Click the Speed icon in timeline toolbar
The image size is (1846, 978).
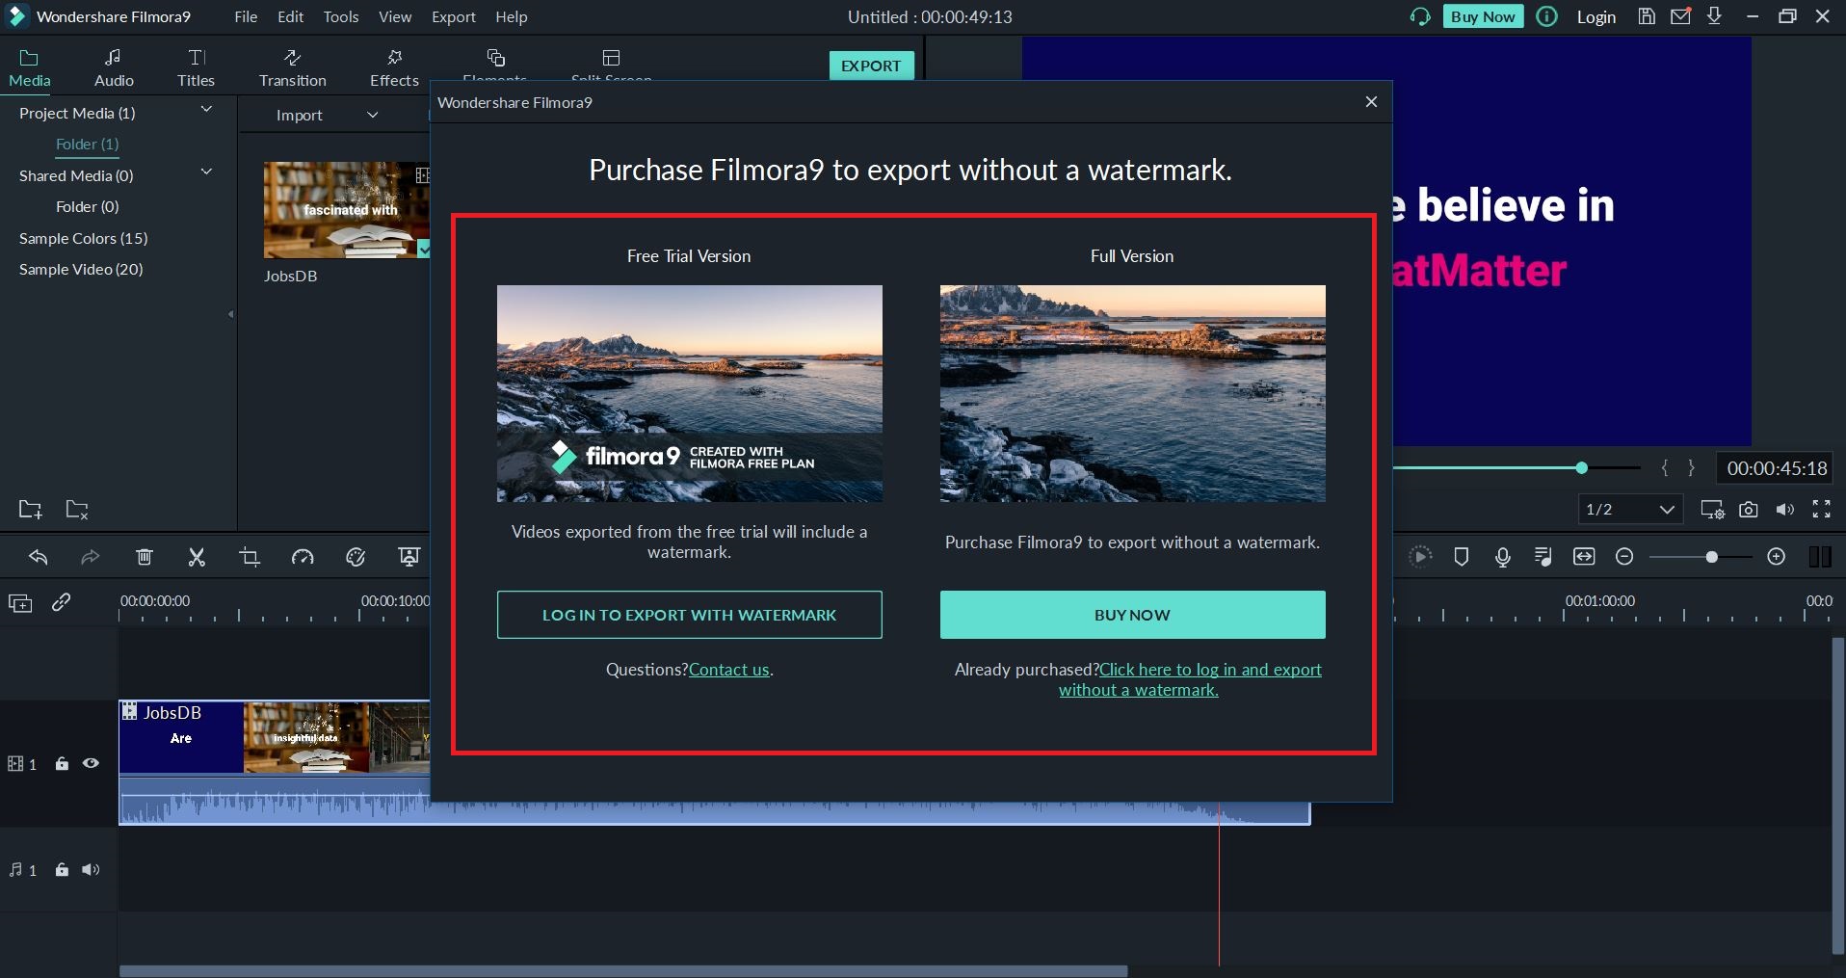tap(303, 557)
